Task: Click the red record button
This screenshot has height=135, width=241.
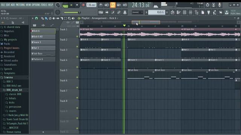Action: click(x=83, y=5)
